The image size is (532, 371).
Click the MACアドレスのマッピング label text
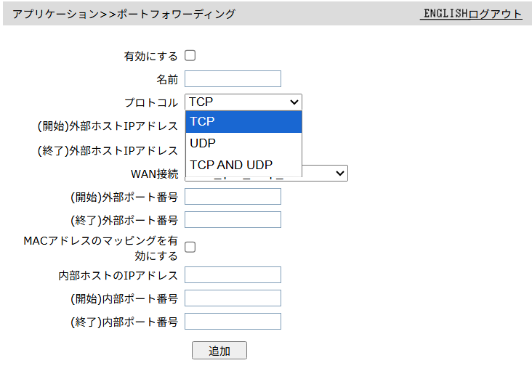100,240
